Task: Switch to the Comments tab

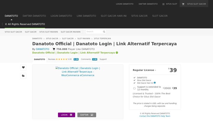Action: [x=86, y=59]
